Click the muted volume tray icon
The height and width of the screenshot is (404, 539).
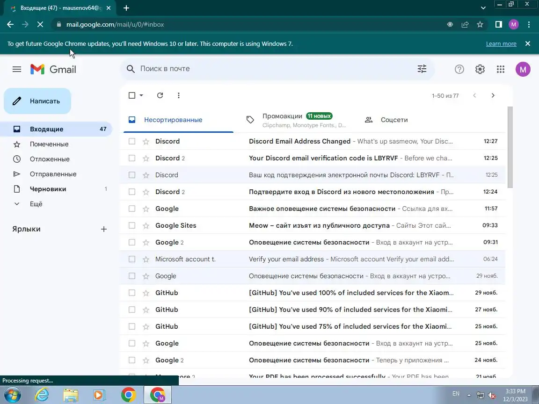pyautogui.click(x=492, y=395)
